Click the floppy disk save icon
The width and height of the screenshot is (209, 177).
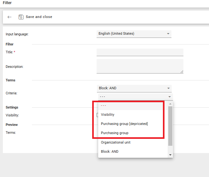click(21, 17)
